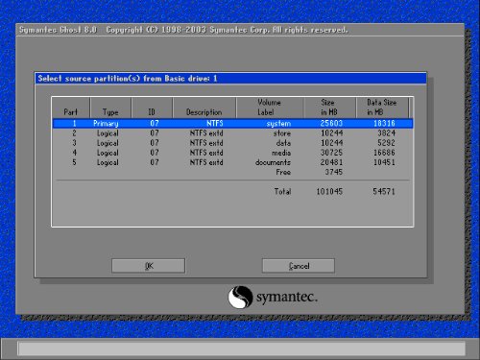The height and width of the screenshot is (360, 480).
Task: Click the Data Size in MB header
Action: (382, 108)
